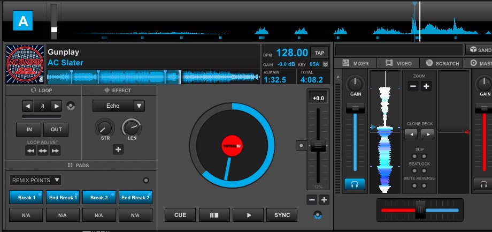Click the SYNC button

pos(282,215)
